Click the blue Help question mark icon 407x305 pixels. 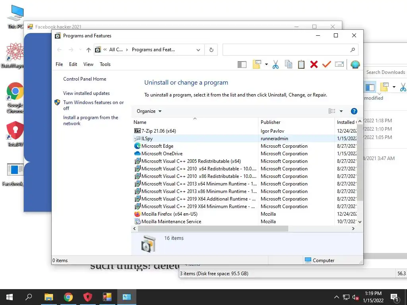tap(354, 111)
